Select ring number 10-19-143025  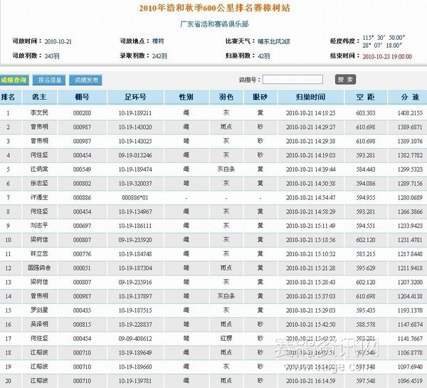[x=135, y=142]
